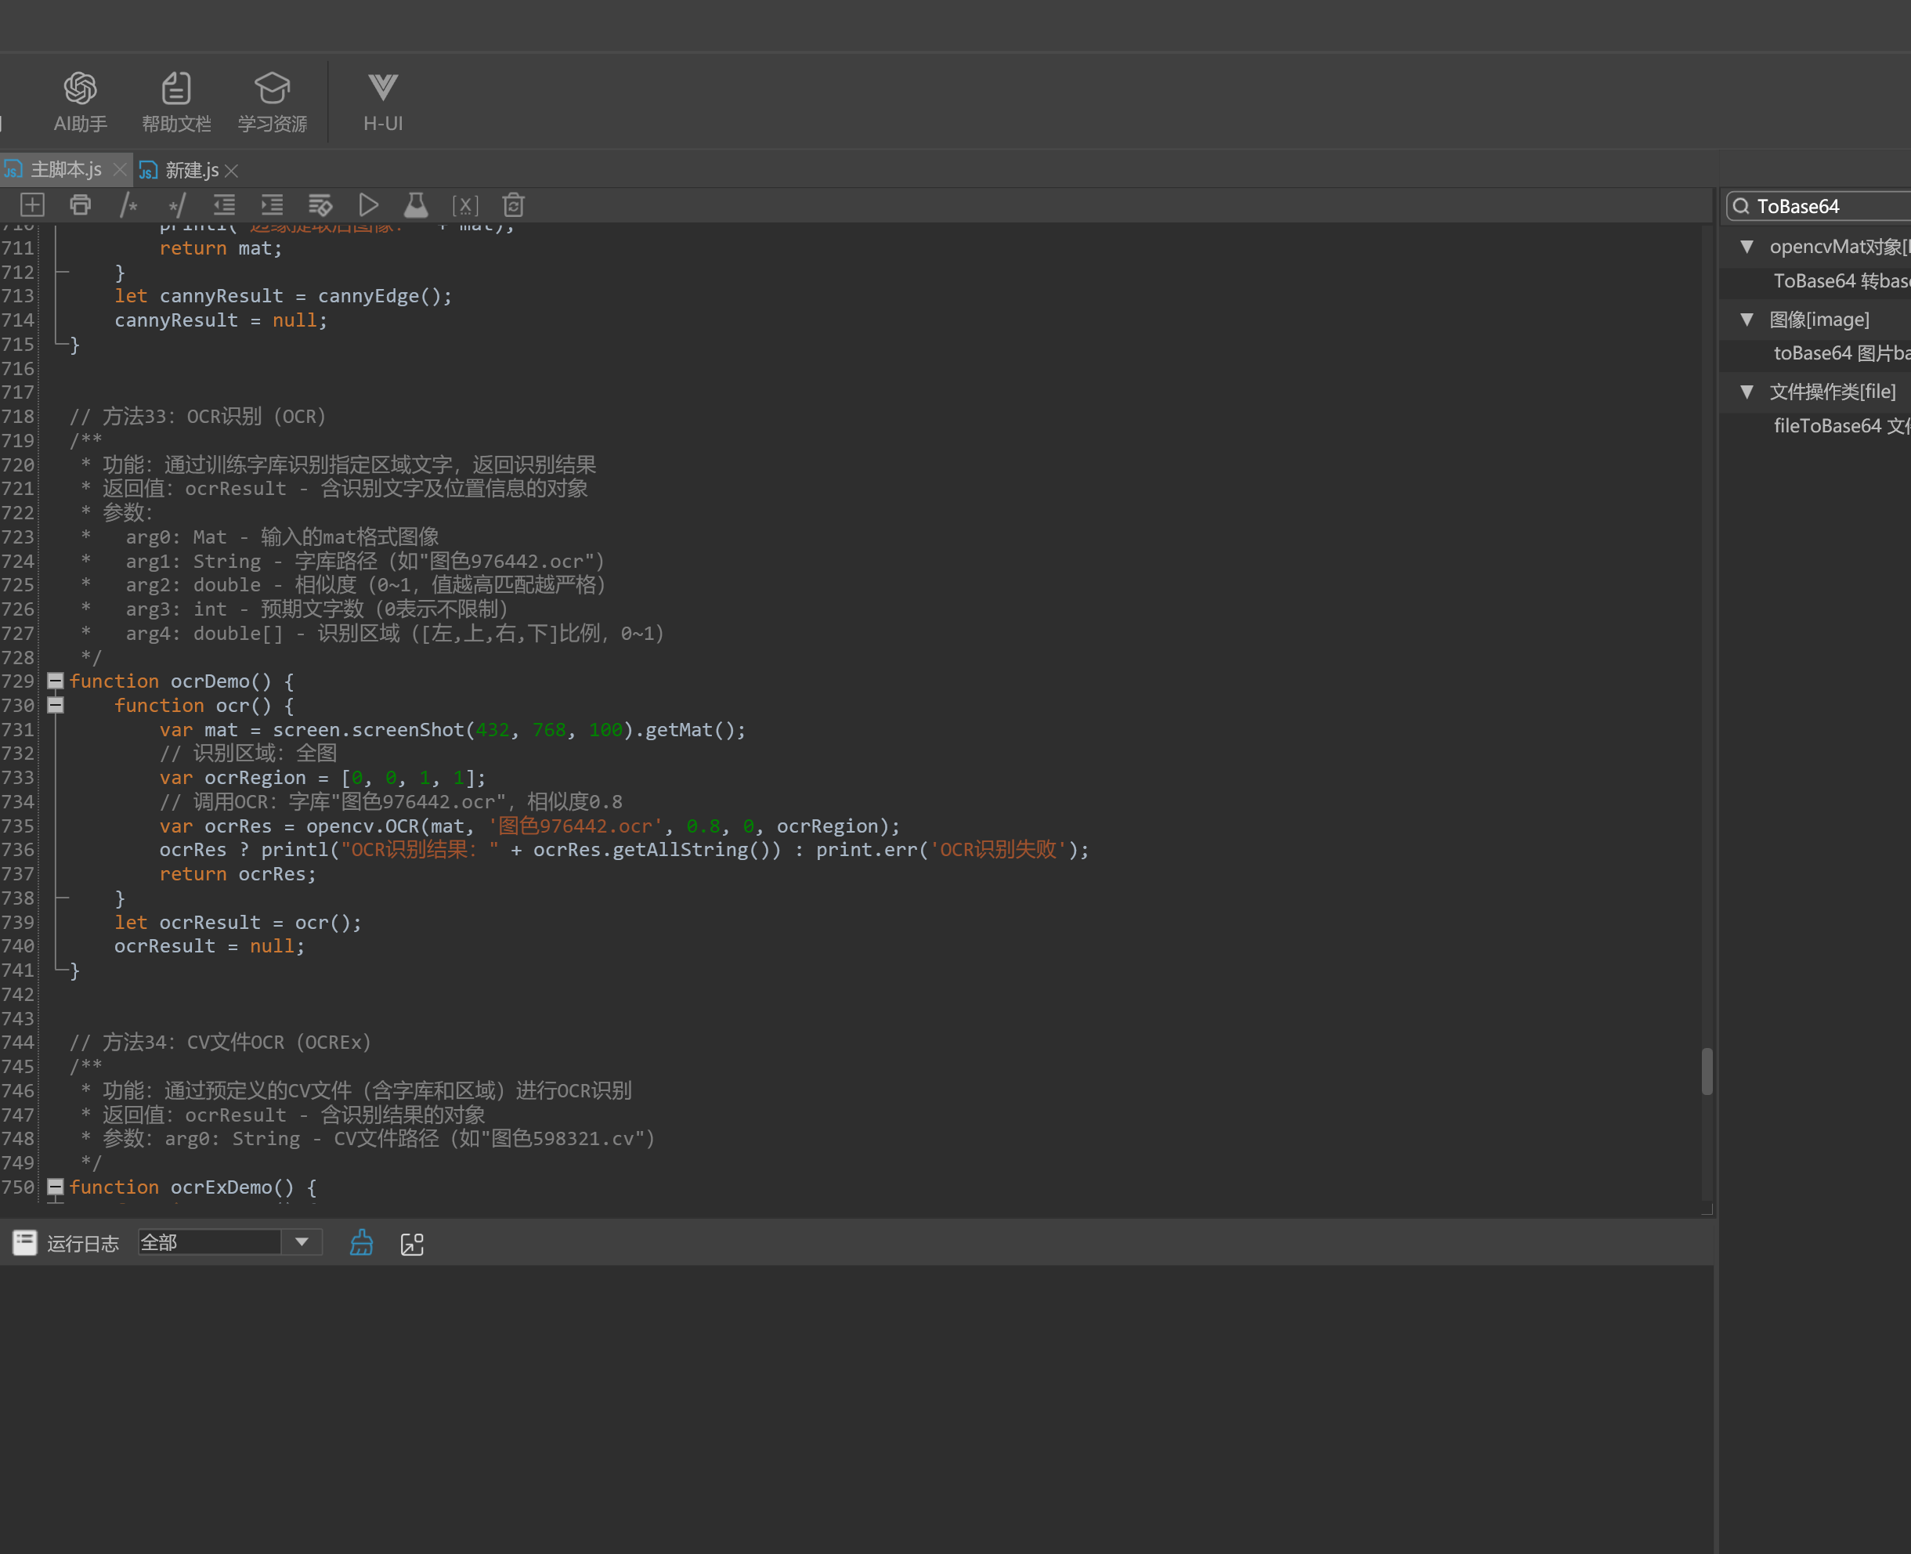Click the editor vertical scrollbar thumb
This screenshot has height=1554, width=1911.
(1707, 1072)
